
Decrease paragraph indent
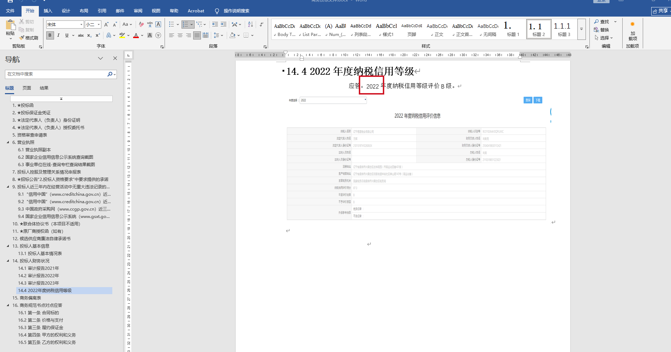pyautogui.click(x=215, y=24)
